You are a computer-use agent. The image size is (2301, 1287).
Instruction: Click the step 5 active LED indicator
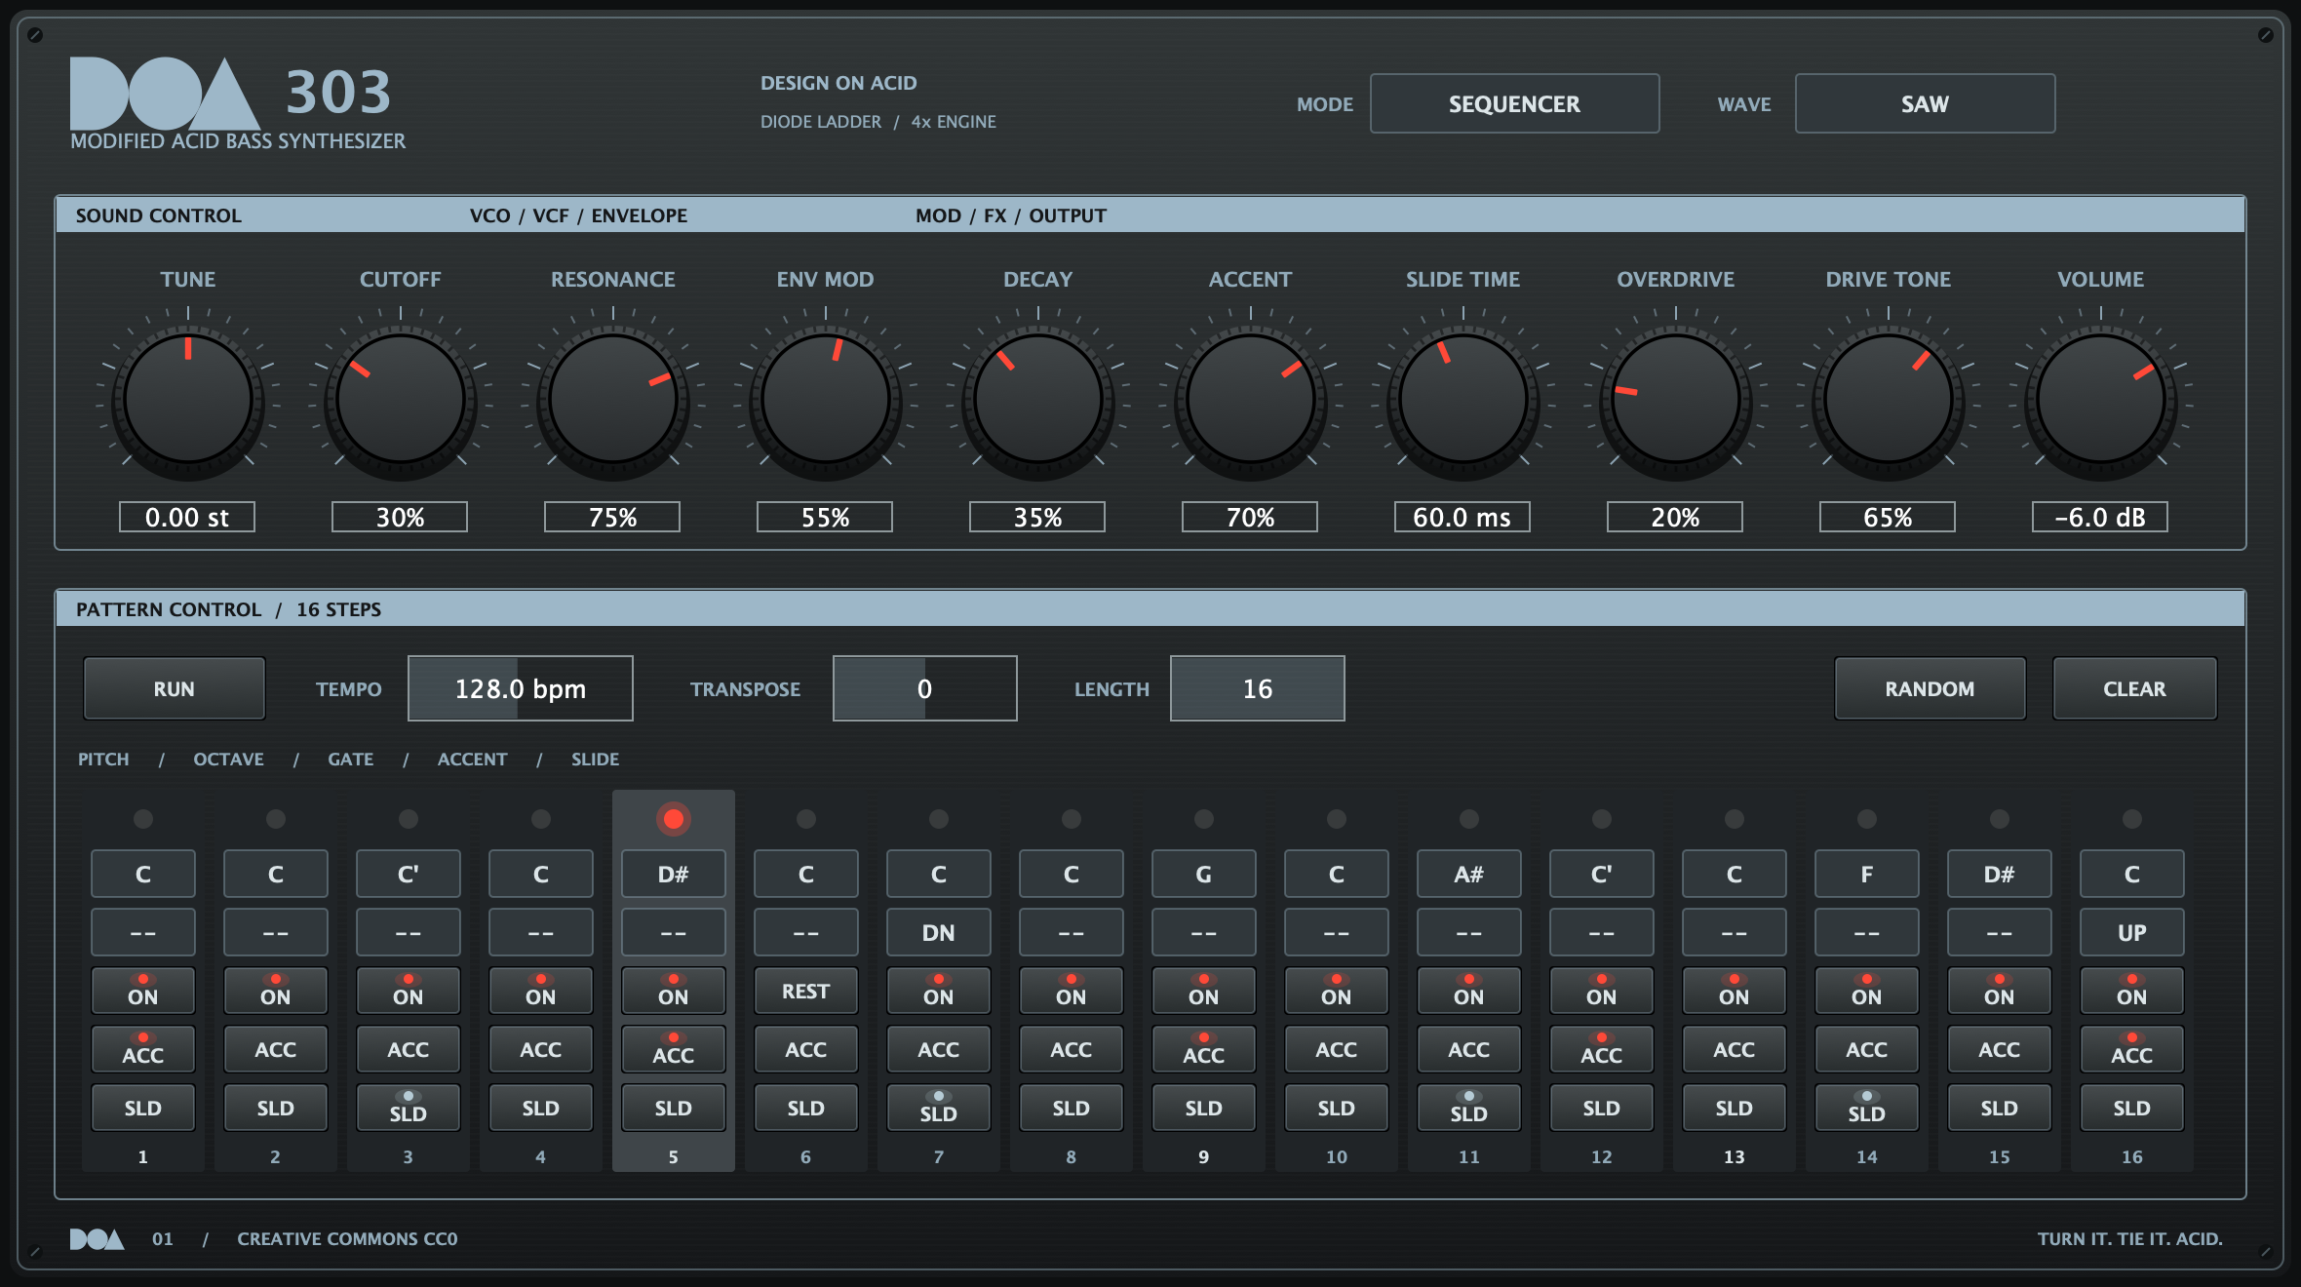pos(674,819)
